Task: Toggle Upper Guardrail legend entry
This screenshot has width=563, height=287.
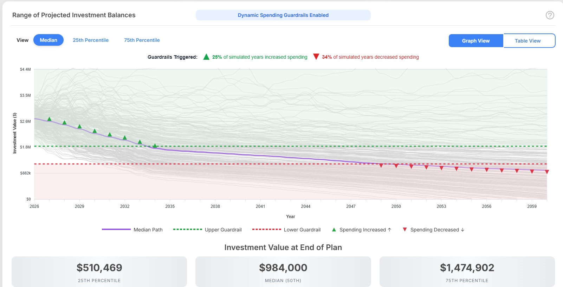Action: (x=207, y=230)
